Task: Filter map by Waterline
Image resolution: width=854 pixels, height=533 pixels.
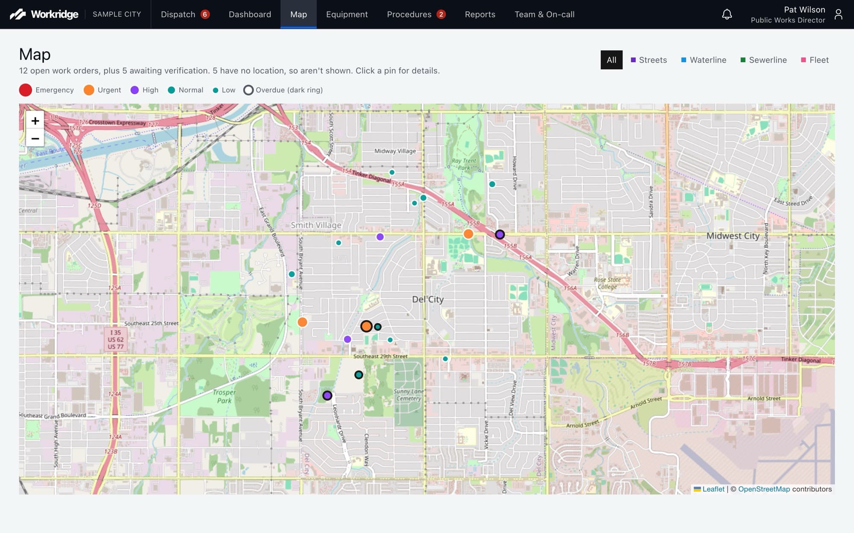Action: (x=703, y=60)
